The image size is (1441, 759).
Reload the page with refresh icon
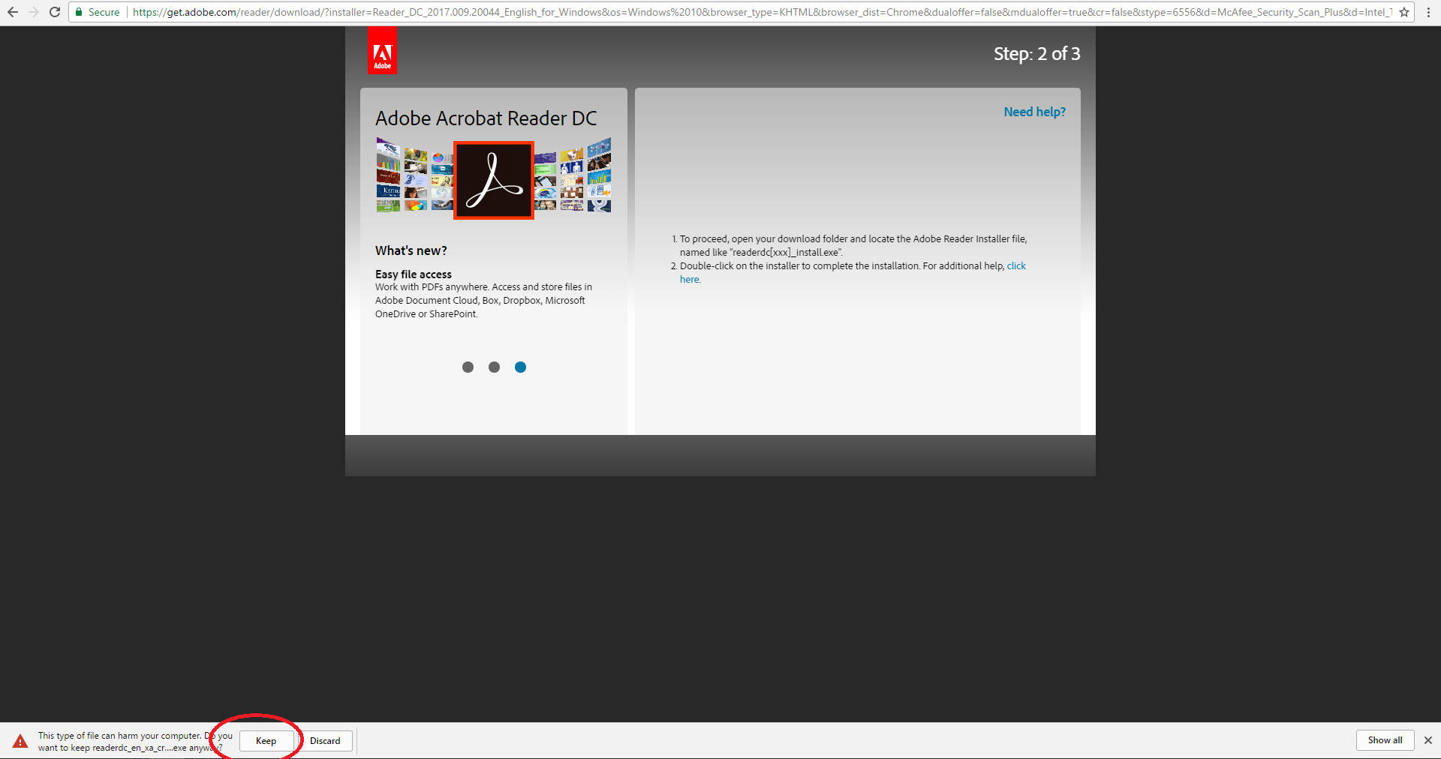[x=55, y=12]
